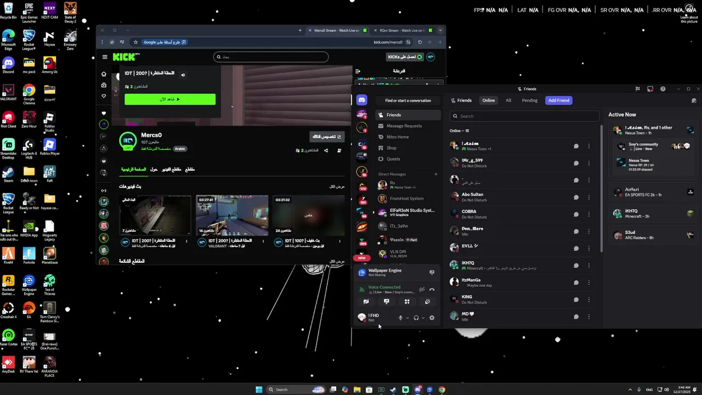Click the Add Friend button
This screenshot has width=702, height=395.
[559, 100]
